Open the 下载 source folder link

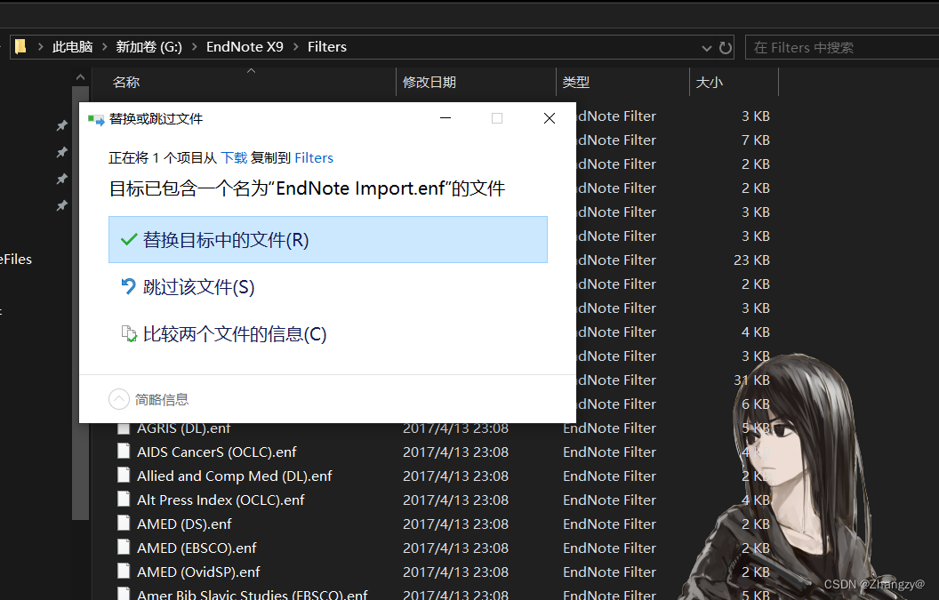point(234,158)
